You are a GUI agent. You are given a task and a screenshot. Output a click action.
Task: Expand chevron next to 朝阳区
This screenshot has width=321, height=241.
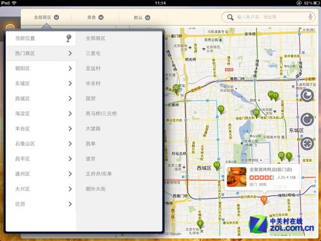point(70,68)
